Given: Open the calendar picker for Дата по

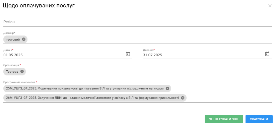Looking at the screenshot, I should click(267, 54).
